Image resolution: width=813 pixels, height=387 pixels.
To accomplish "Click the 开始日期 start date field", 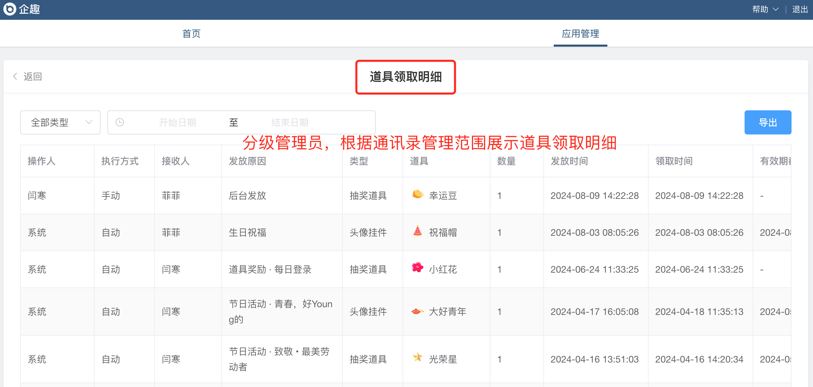I will tap(177, 122).
